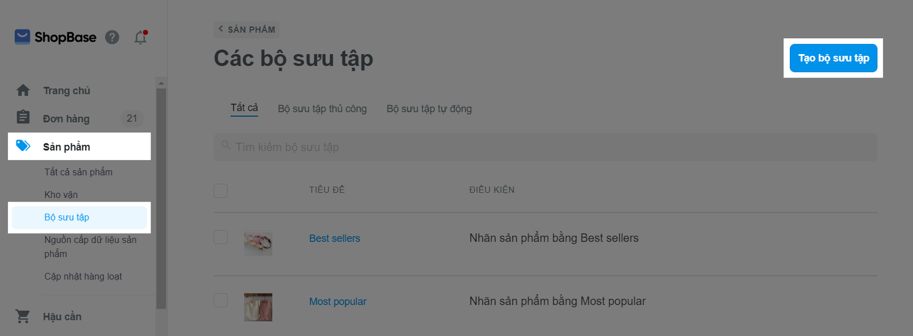Select Tất cả sản phẩm in sidebar
The width and height of the screenshot is (913, 336).
pyautogui.click(x=79, y=172)
